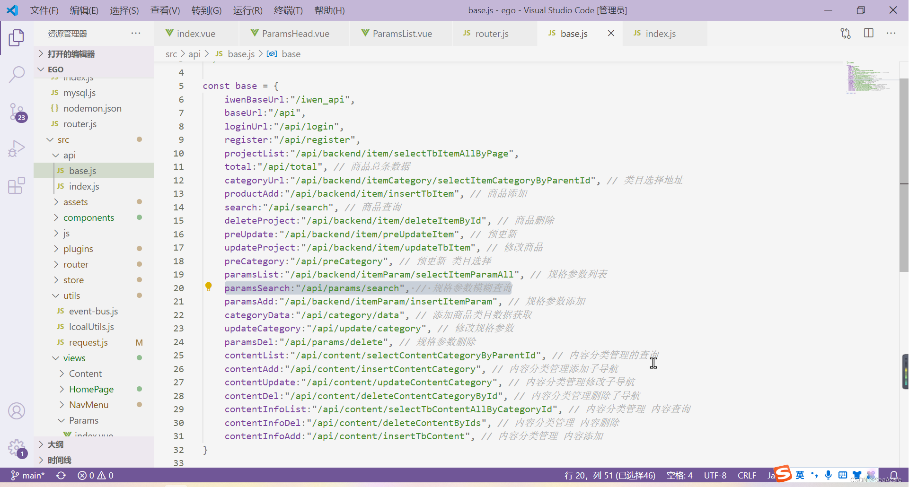This screenshot has width=909, height=487.
Task: Toggle 英 language mode in IME bar
Action: pos(800,475)
